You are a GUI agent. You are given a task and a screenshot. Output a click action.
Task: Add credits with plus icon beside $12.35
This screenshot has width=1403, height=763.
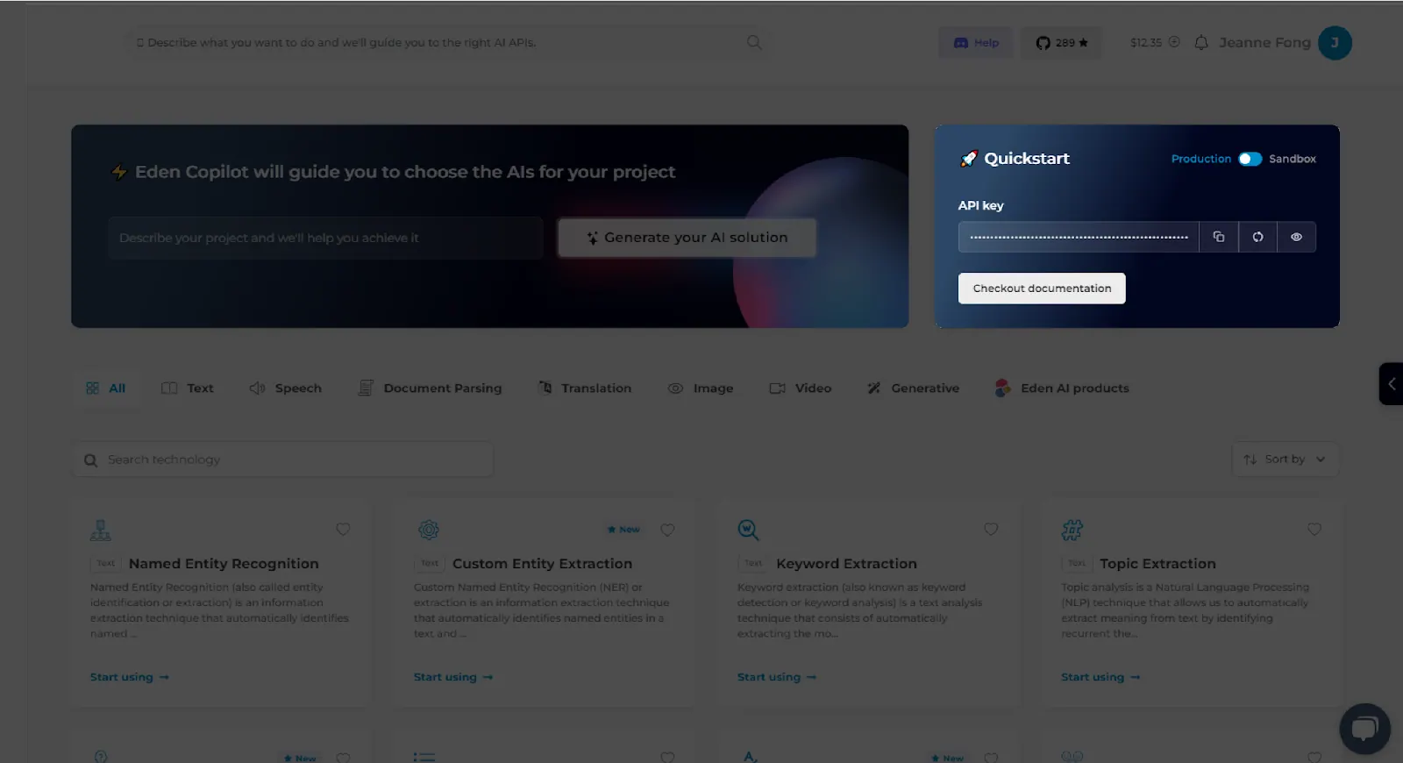1174,42
